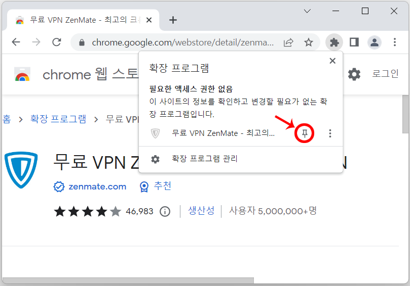Reload the current page
This screenshot has height=286, width=410.
[57, 42]
